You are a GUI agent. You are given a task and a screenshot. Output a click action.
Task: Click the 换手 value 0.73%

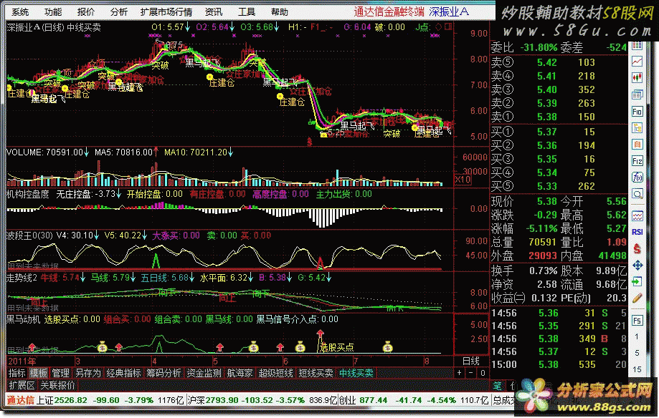pyautogui.click(x=544, y=271)
